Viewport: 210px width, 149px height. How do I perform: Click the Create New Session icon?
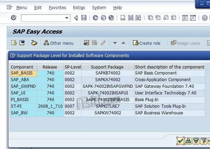pyautogui.click(x=185, y=18)
